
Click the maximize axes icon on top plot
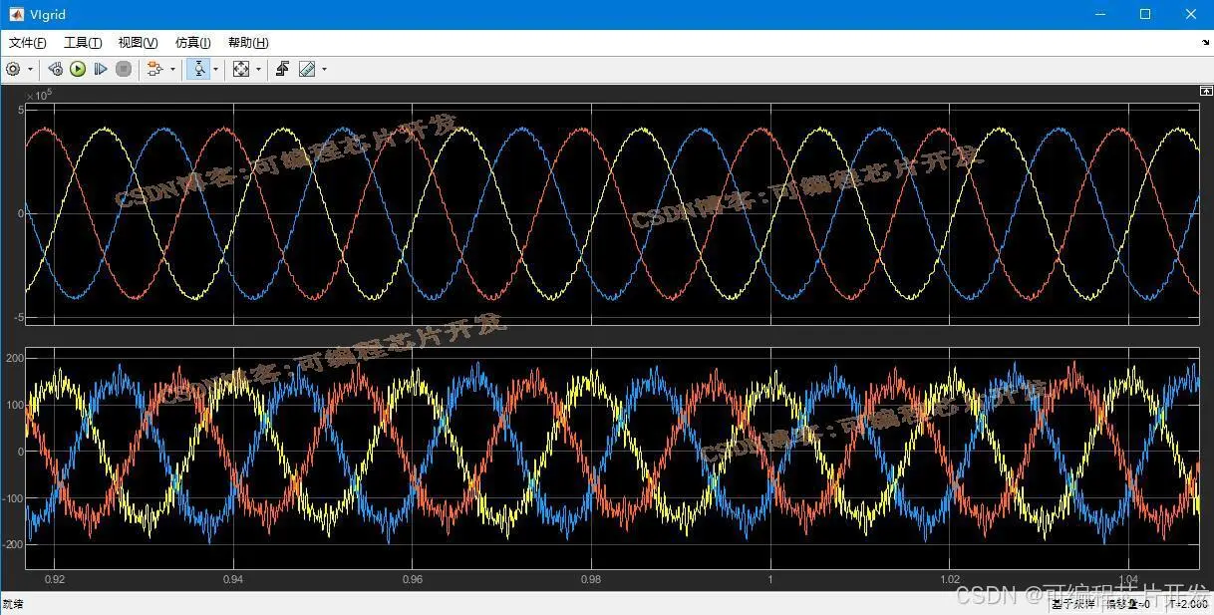point(1205,91)
